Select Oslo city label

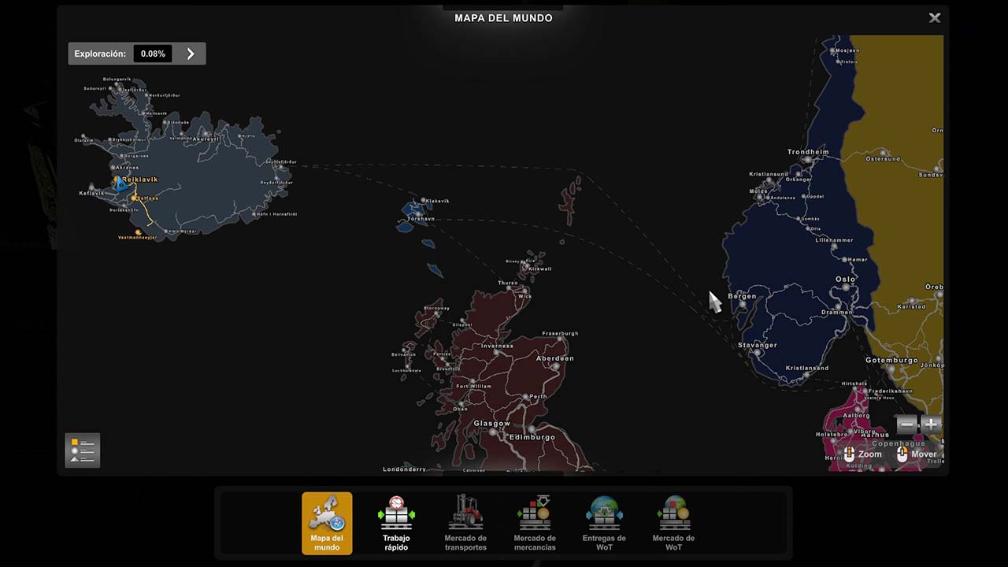point(845,280)
